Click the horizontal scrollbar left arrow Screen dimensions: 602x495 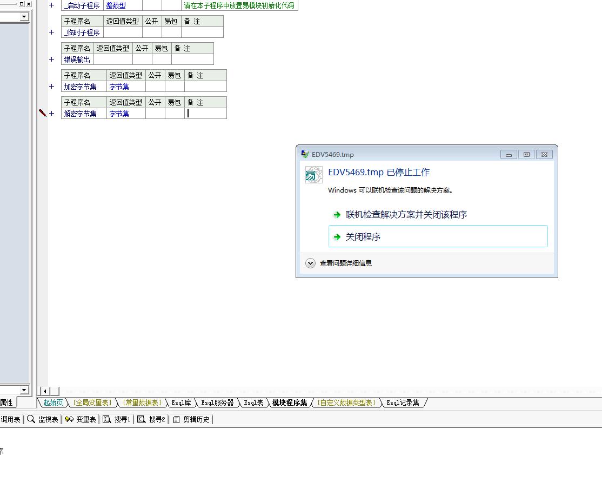[45, 391]
